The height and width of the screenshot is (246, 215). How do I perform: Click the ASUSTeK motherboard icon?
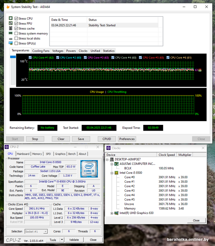coord(117,164)
